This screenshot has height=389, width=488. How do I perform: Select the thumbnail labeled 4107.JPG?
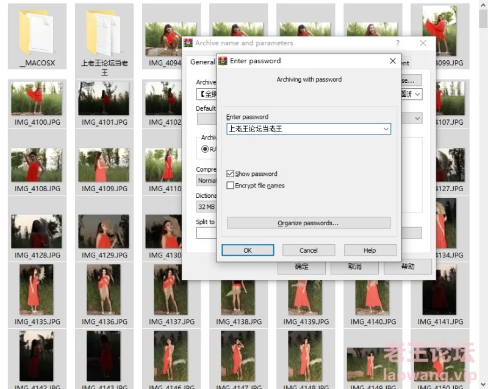coord(450,98)
